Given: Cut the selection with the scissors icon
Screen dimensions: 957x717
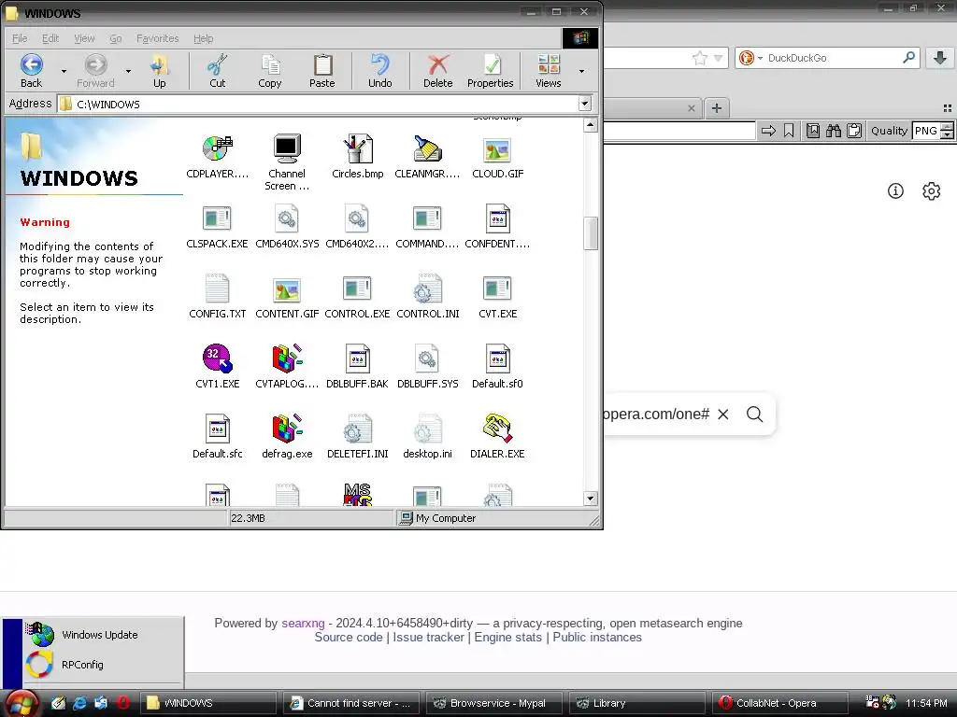Looking at the screenshot, I should tap(217, 71).
